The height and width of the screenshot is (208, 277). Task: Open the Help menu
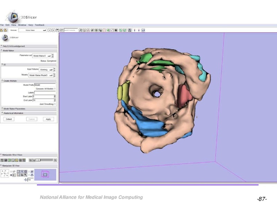pos(30,25)
